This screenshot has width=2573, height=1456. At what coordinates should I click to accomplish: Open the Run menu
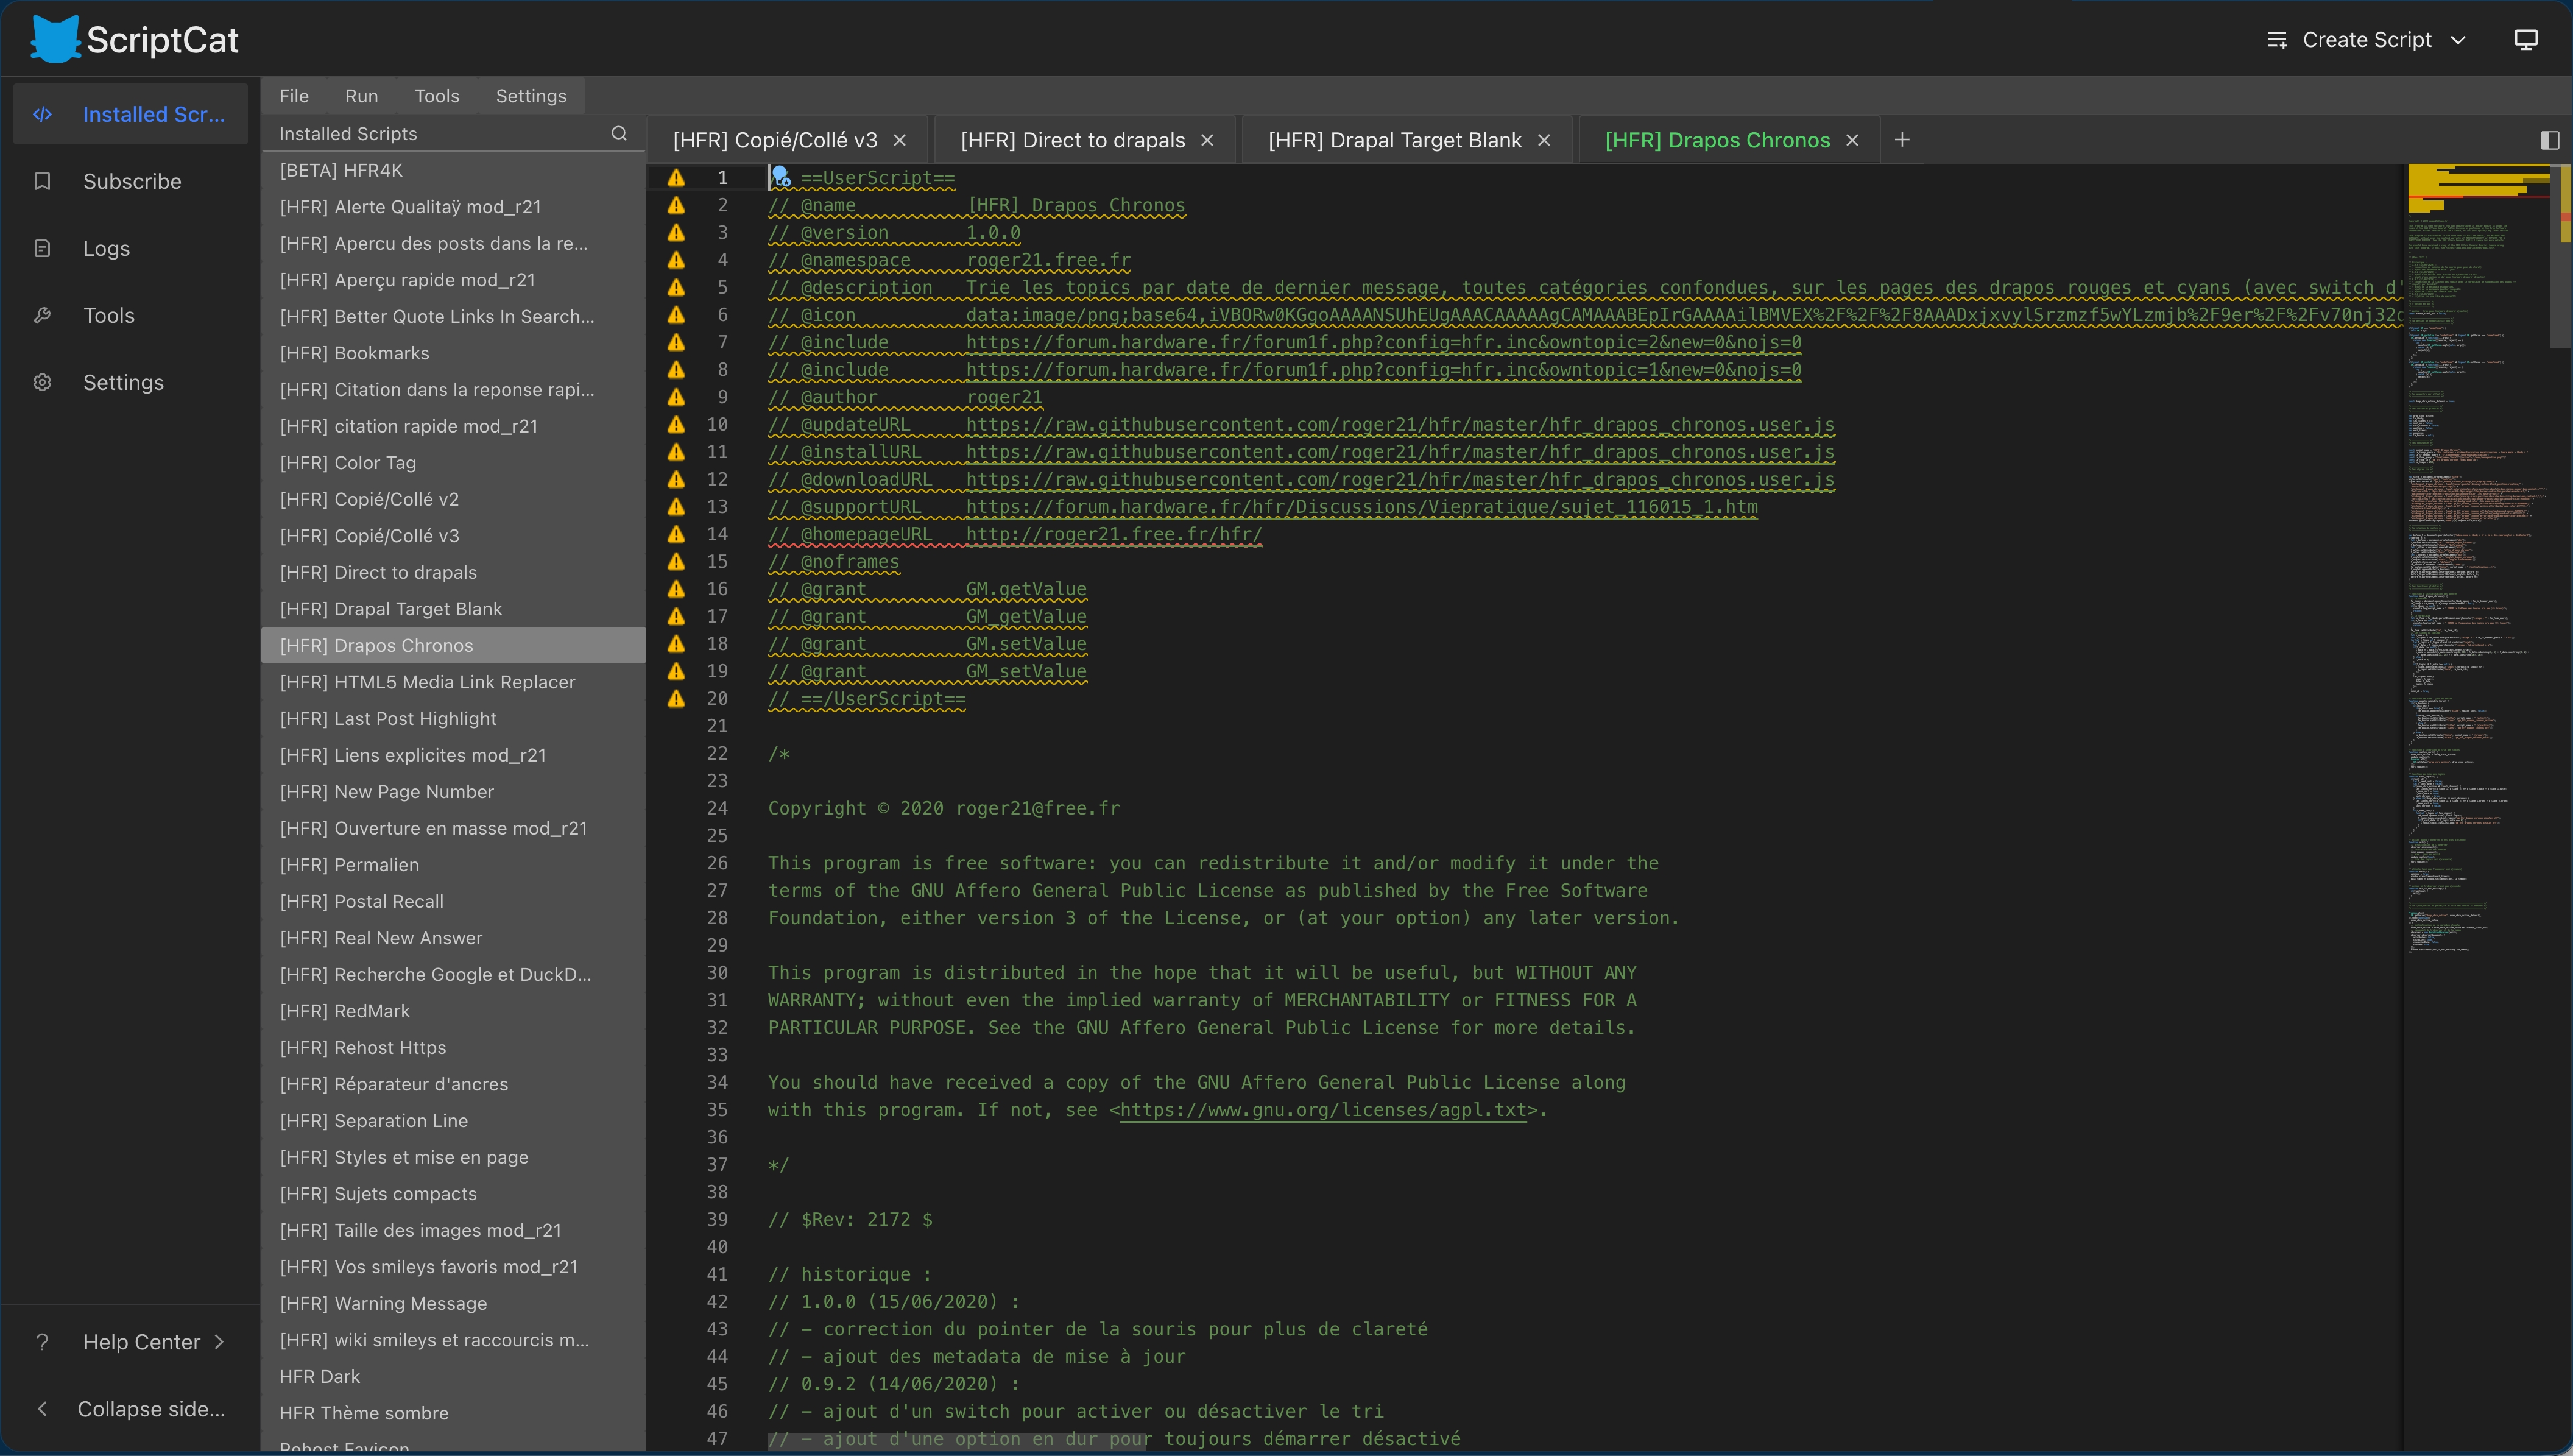(362, 96)
